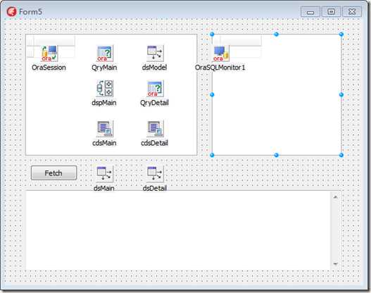Image resolution: width=371 pixels, height=293 pixels.
Task: Select the OraSession component icon
Action: [49, 54]
